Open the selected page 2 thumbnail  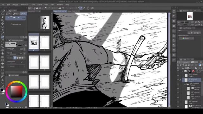tap(34, 42)
